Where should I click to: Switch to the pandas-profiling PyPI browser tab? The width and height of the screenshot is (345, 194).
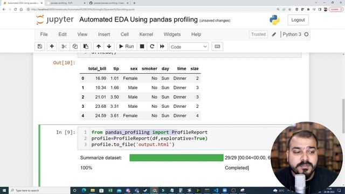click(65, 3)
